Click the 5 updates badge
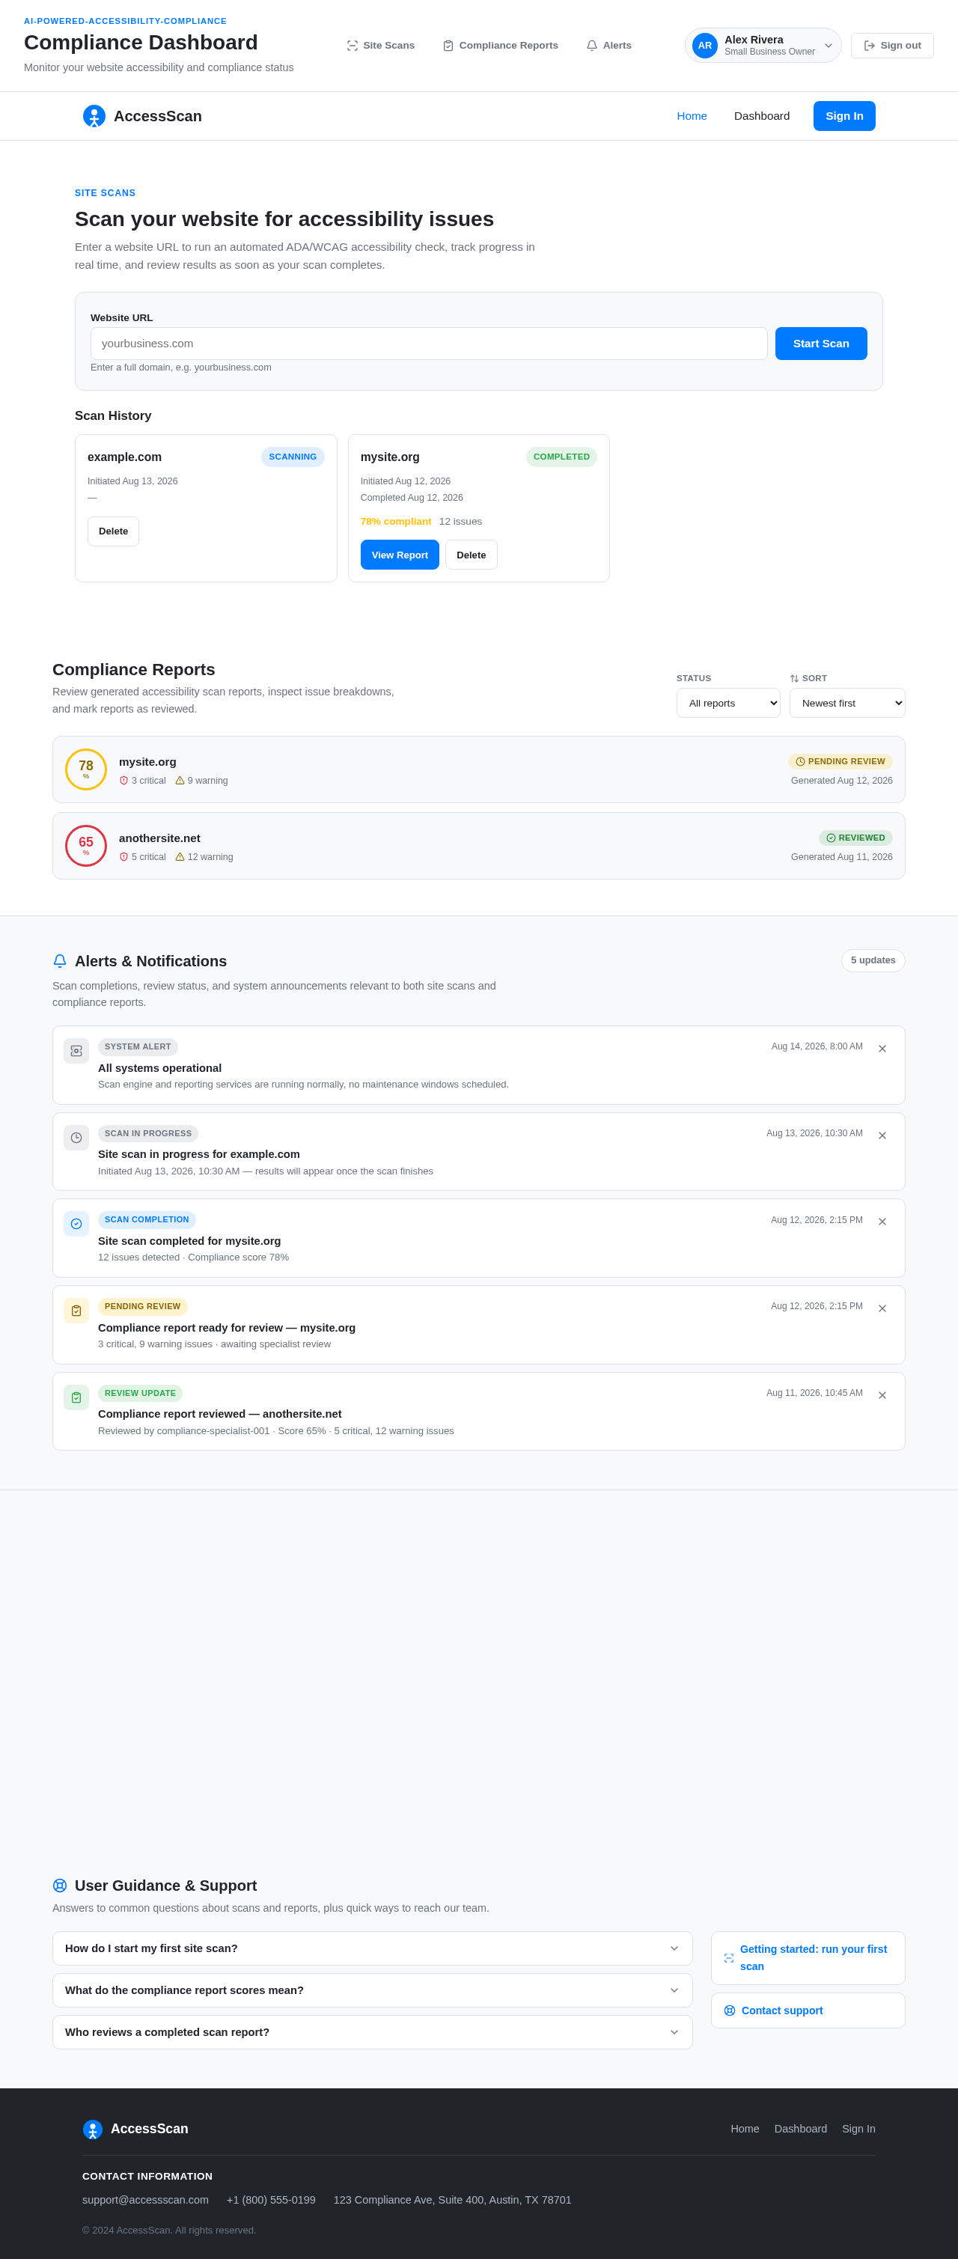Screen dimensions: 958x2259 click(873, 961)
